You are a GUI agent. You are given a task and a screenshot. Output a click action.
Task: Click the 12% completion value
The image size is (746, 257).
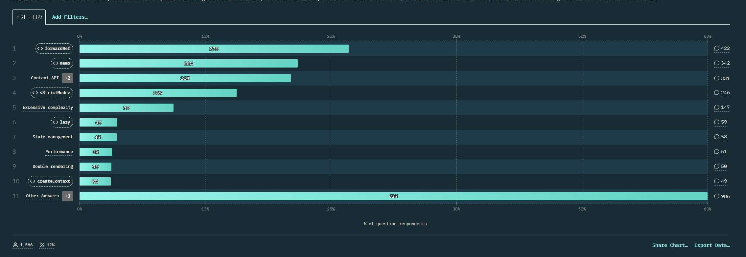[x=51, y=245]
